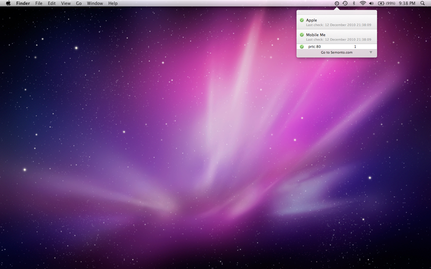This screenshot has height=269, width=431.
Task: Open the Time Machine menu bar icon
Action: click(x=345, y=3)
